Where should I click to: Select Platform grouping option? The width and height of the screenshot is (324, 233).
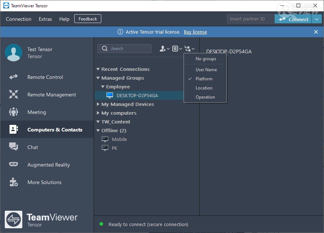coord(204,79)
